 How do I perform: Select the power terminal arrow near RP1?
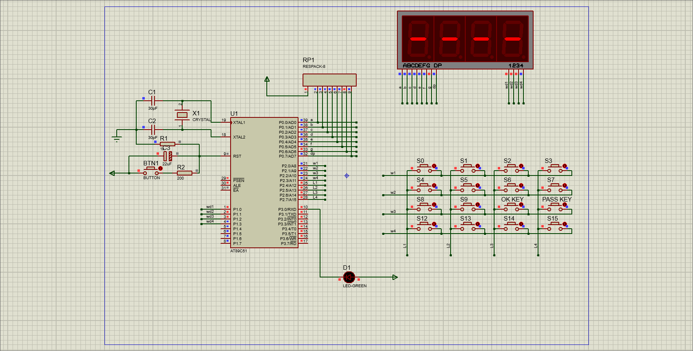(267, 79)
